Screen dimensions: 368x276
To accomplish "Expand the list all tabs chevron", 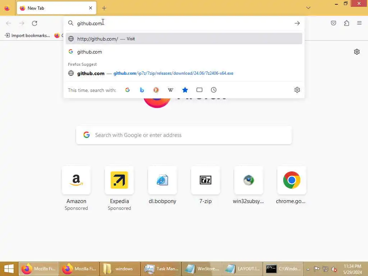I will click(308, 8).
